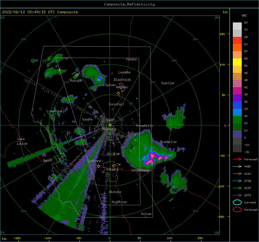Click the Cochrane town label
This screenshot has width=259, height=242.
(94, 161)
